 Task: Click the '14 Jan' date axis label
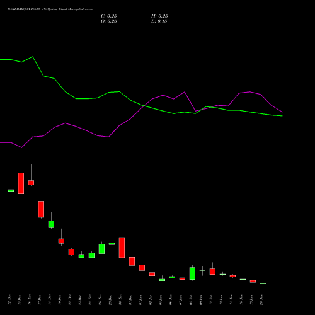click(231, 300)
